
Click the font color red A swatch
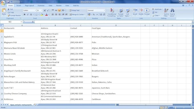click(x=47, y=15)
